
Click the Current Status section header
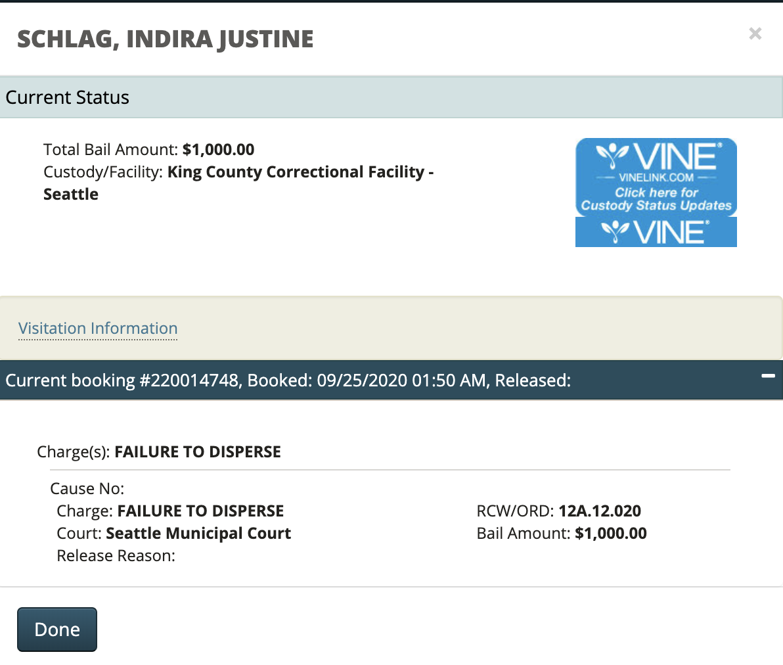(x=68, y=97)
